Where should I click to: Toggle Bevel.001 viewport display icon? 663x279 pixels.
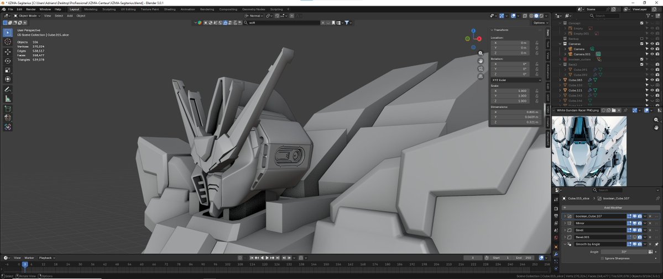coord(634,237)
